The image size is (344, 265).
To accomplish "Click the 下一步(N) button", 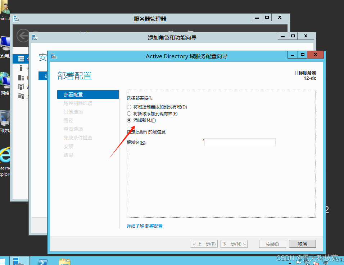I will pyautogui.click(x=234, y=244).
